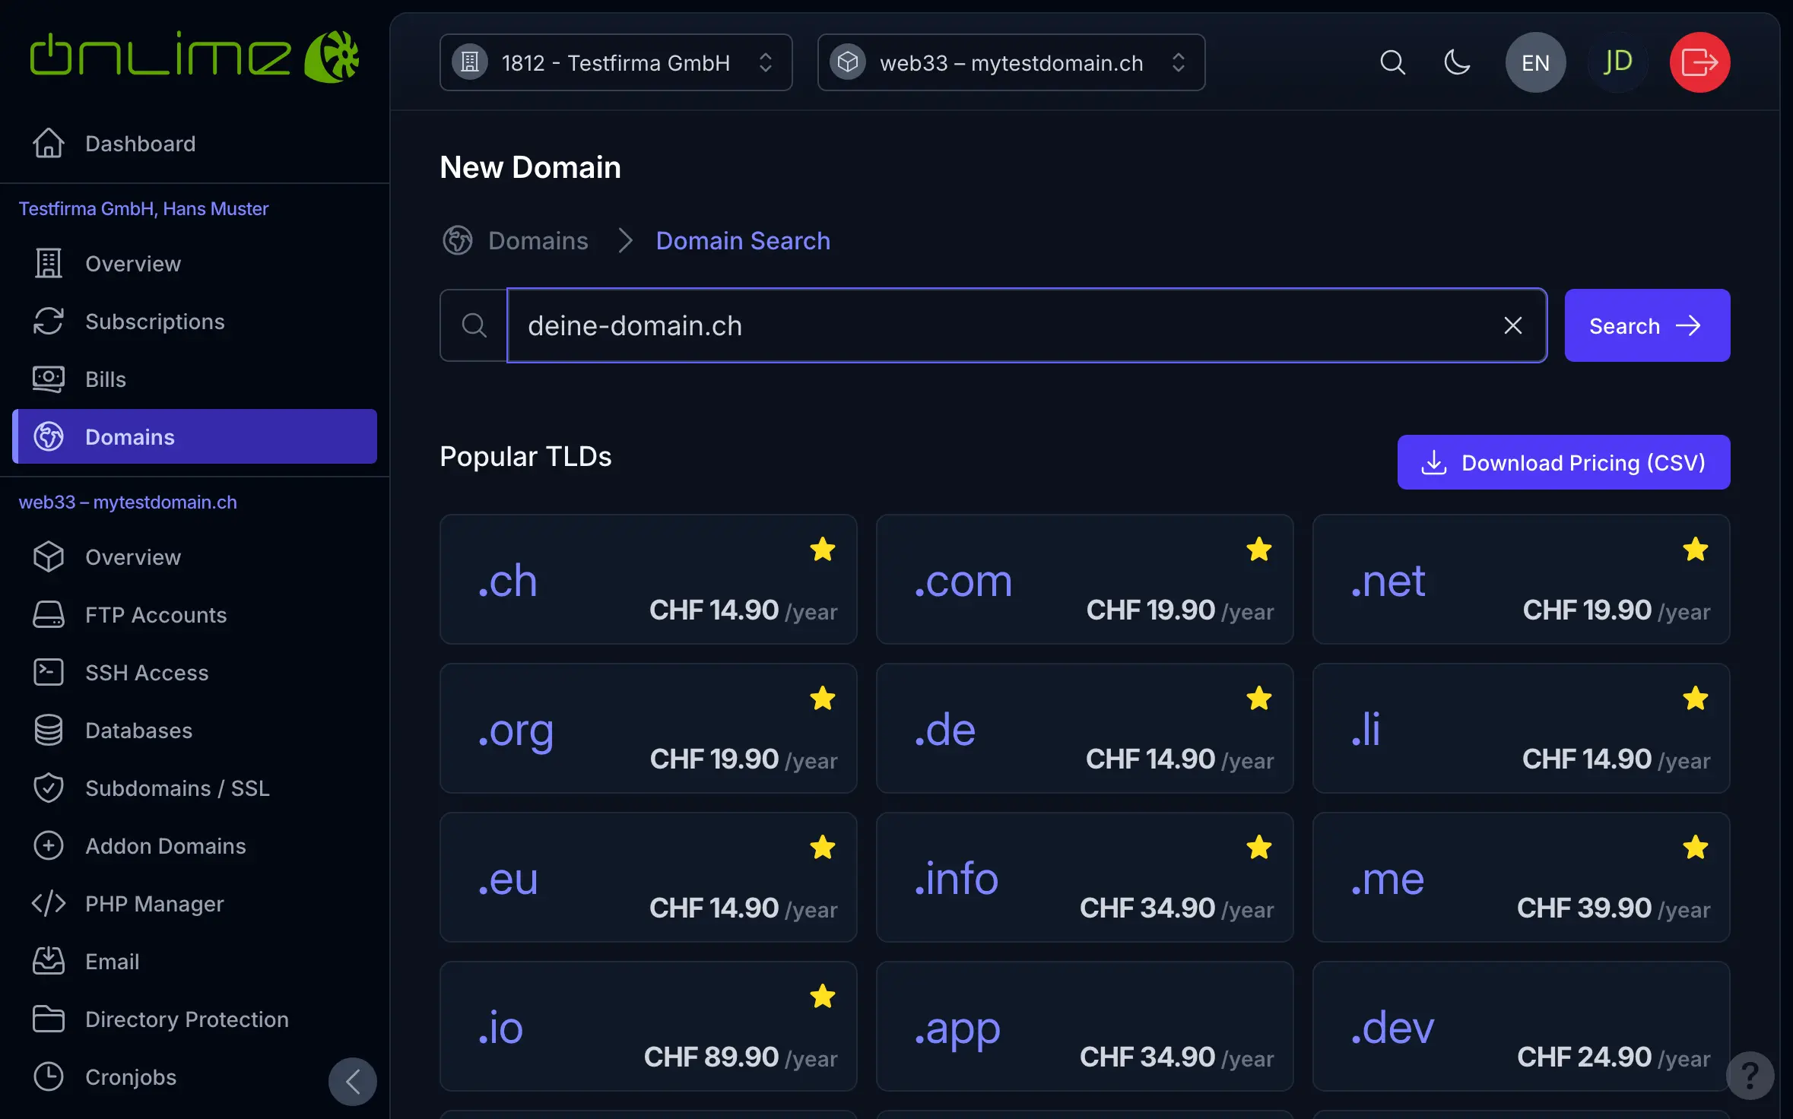Click the red logout icon

click(x=1699, y=62)
